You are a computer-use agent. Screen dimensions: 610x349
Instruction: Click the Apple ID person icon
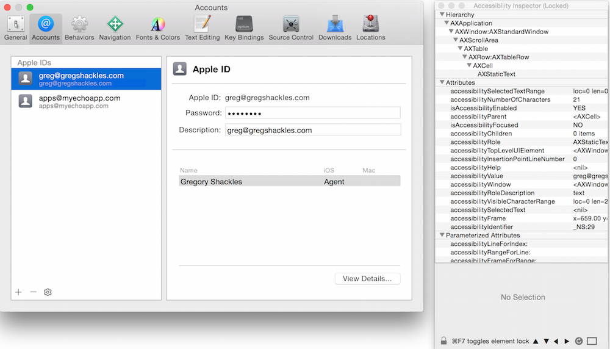pos(180,69)
